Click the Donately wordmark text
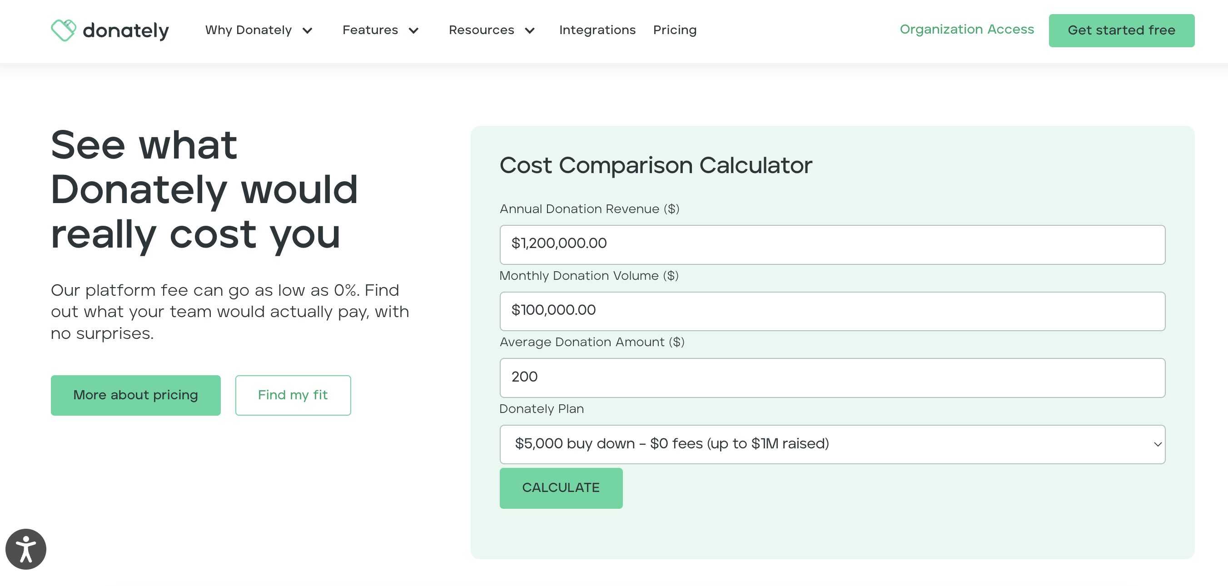The image size is (1228, 586). pyautogui.click(x=126, y=30)
